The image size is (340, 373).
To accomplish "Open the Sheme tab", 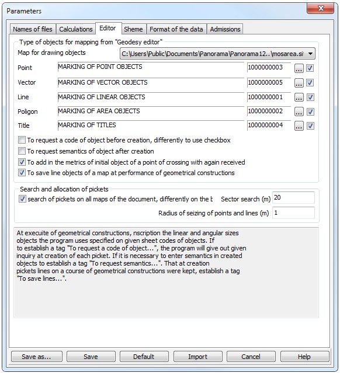I will coord(133,29).
